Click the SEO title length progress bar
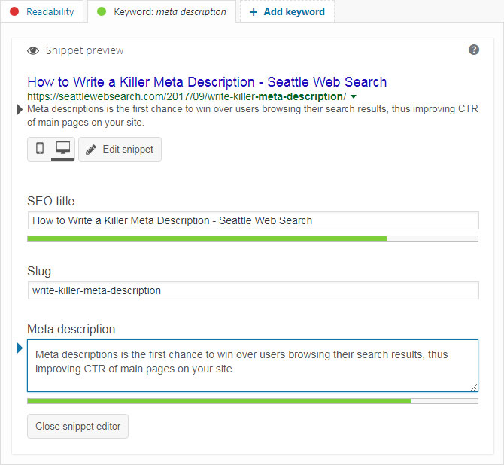 pos(253,239)
